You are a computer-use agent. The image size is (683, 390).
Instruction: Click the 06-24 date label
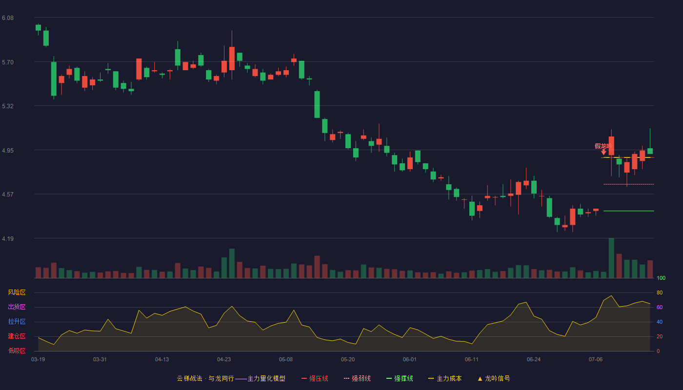click(x=534, y=359)
